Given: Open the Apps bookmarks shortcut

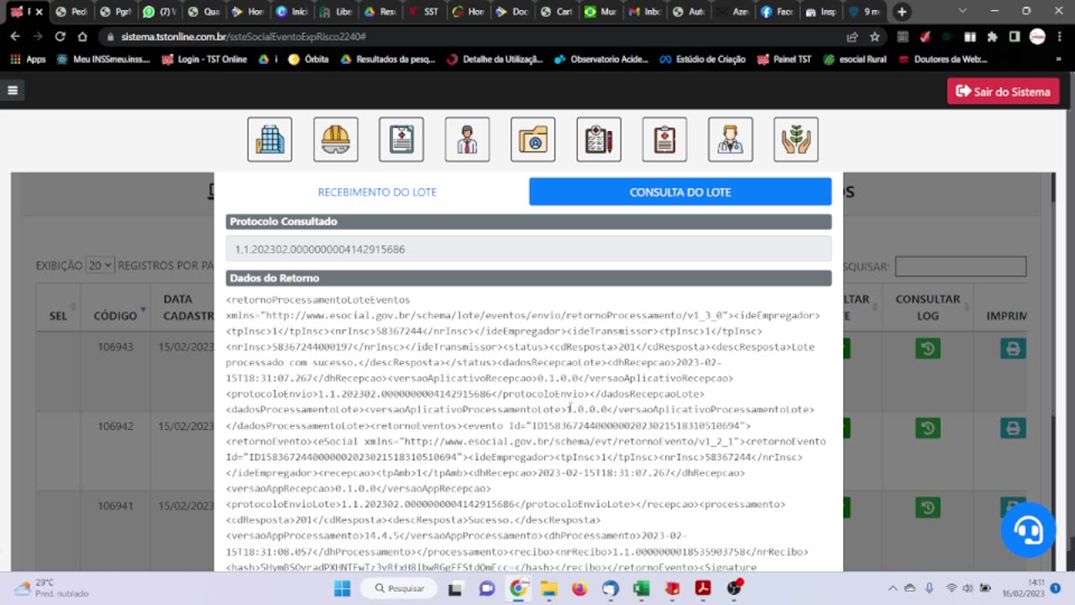Looking at the screenshot, I should click(28, 60).
